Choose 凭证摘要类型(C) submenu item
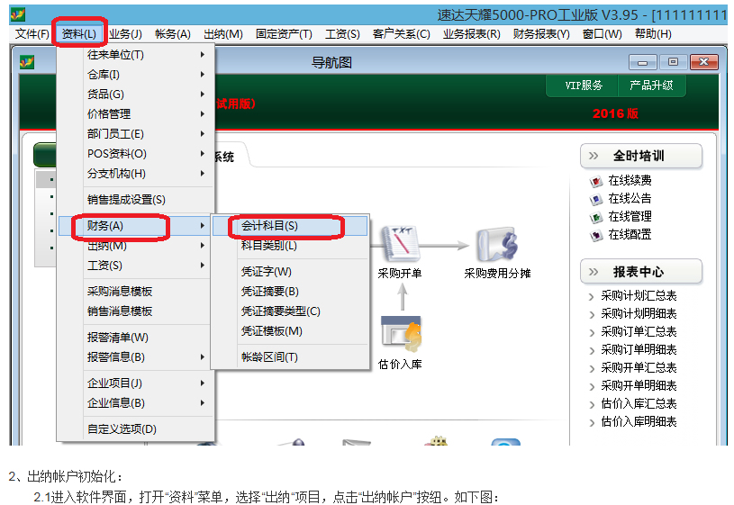The width and height of the screenshot is (734, 505). coord(290,311)
